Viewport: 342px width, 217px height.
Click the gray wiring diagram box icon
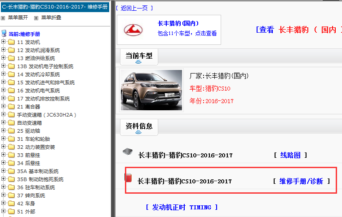coord(128,152)
